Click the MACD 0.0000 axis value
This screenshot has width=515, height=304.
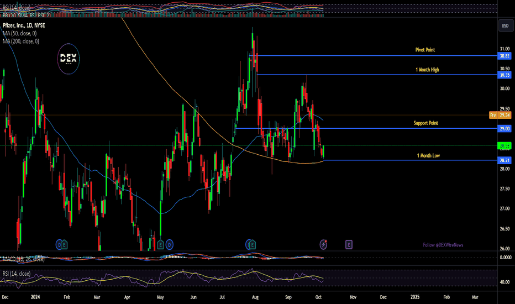[x=505, y=258]
